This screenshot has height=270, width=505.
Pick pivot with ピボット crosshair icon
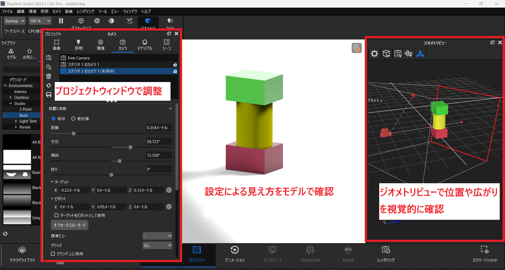(169, 207)
